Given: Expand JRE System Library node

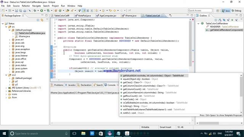Looking at the screenshot, I should tap(6, 88).
